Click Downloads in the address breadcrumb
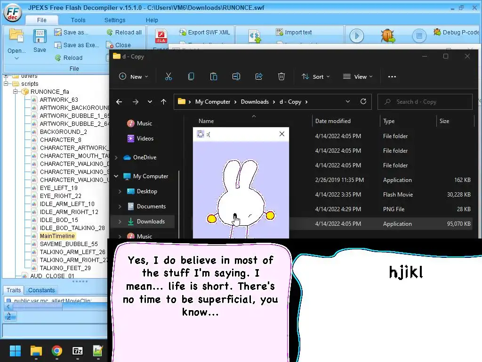Image resolution: width=482 pixels, height=362 pixels. pyautogui.click(x=255, y=102)
